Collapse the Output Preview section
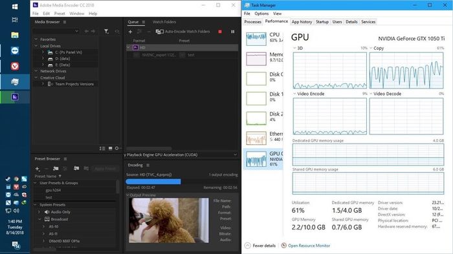Screen dimensions: 453x254 (x=127, y=195)
